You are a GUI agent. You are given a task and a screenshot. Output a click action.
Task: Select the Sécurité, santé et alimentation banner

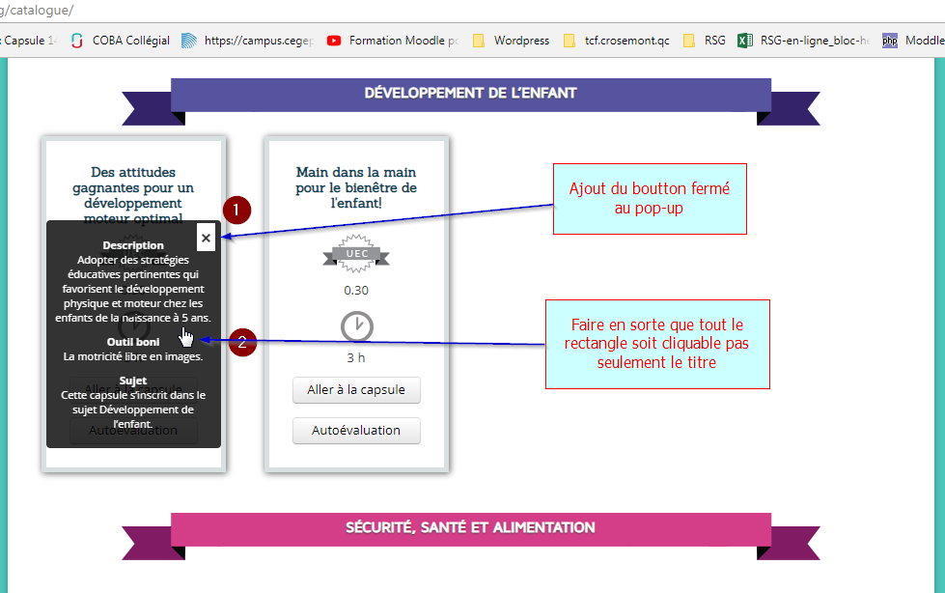coord(470,528)
